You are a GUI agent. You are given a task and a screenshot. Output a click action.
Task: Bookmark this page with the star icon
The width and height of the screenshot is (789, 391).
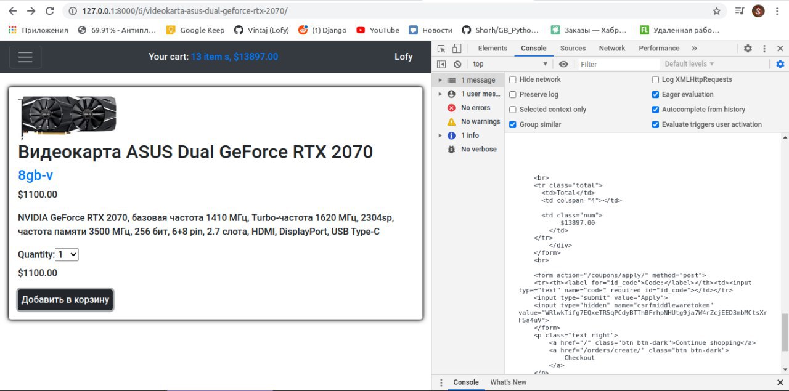(x=716, y=11)
